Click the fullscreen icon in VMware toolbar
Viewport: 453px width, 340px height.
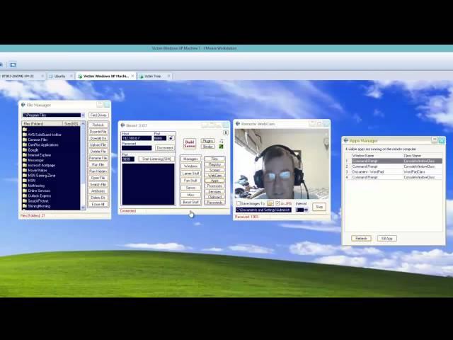point(13,64)
